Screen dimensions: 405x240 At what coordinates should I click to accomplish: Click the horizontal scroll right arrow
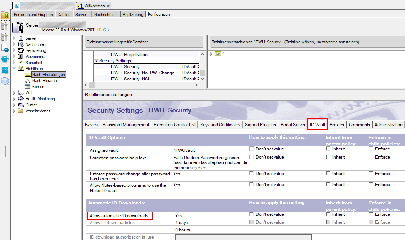[x=197, y=85]
